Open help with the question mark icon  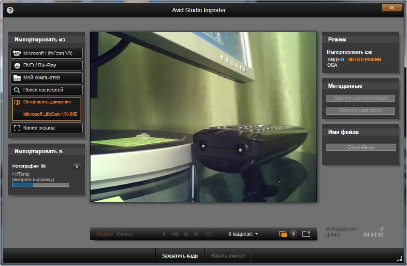pyautogui.click(x=10, y=10)
